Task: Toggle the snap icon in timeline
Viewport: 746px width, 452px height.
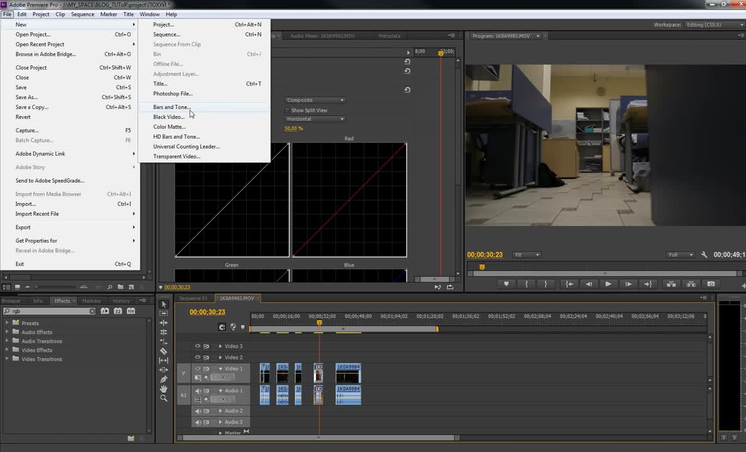Action: [x=222, y=327]
